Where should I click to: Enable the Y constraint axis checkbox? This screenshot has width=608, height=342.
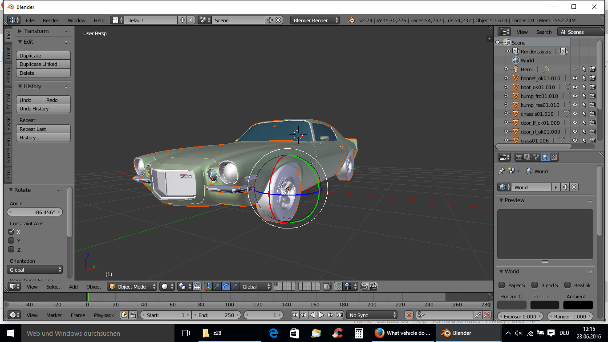12,240
